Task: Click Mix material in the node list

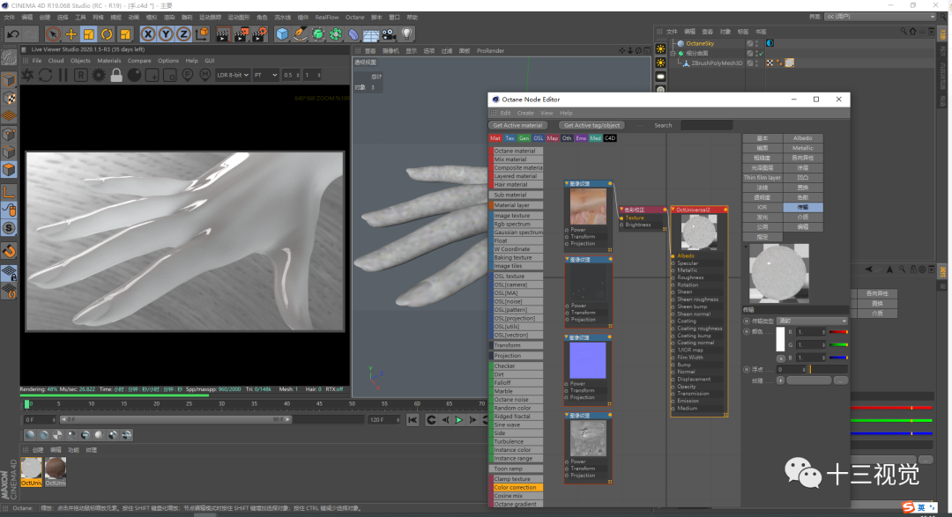Action: click(516, 159)
